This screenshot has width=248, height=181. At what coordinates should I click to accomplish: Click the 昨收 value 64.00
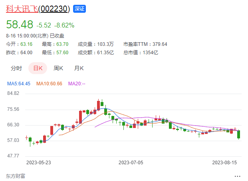26,53
